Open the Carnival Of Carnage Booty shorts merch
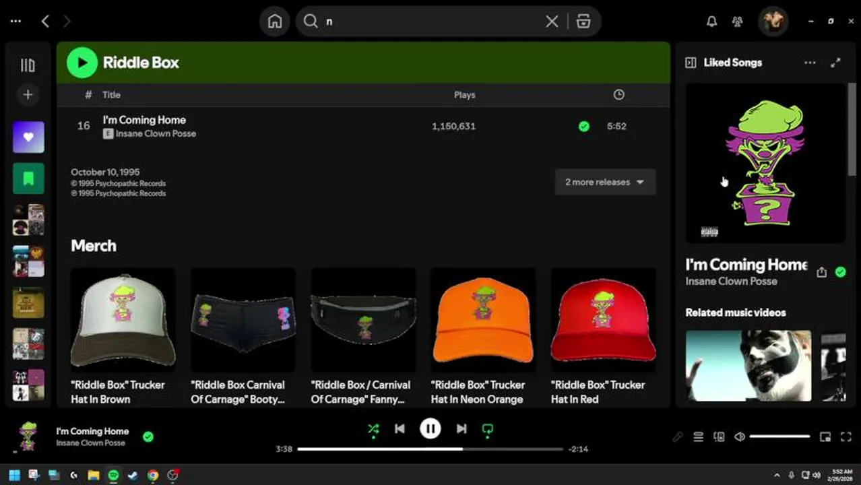 pos(243,337)
